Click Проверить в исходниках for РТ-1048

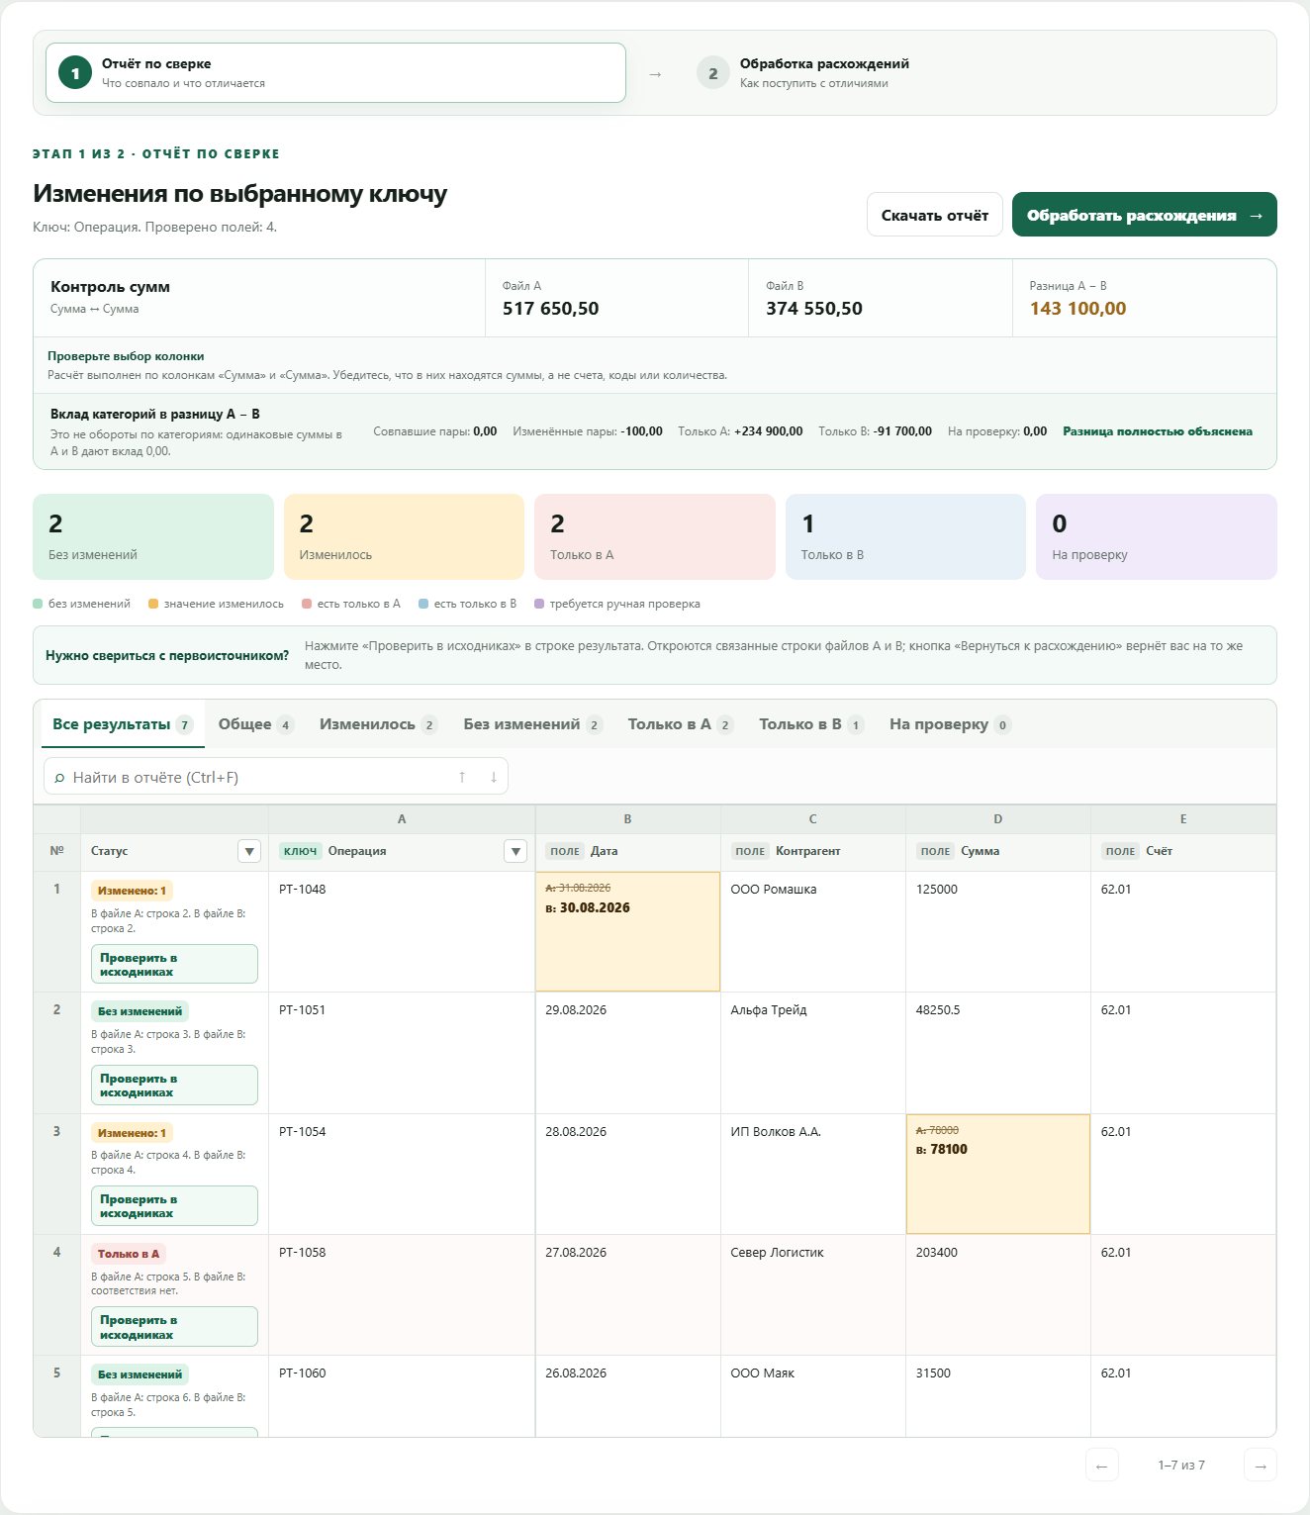click(174, 964)
